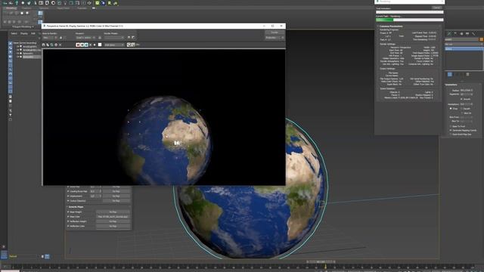Click the Base Color map file button
484x272 pixels.
(113, 217)
